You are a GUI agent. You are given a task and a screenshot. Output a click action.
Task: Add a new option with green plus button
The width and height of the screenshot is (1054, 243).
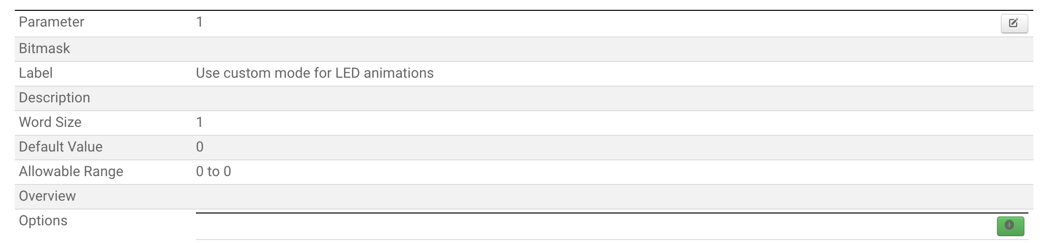click(x=1010, y=226)
